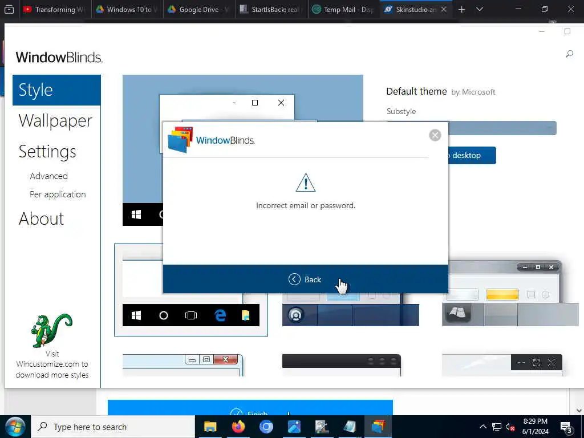Click the Task View icon in style preview
Image resolution: width=584 pixels, height=438 pixels.
point(190,315)
